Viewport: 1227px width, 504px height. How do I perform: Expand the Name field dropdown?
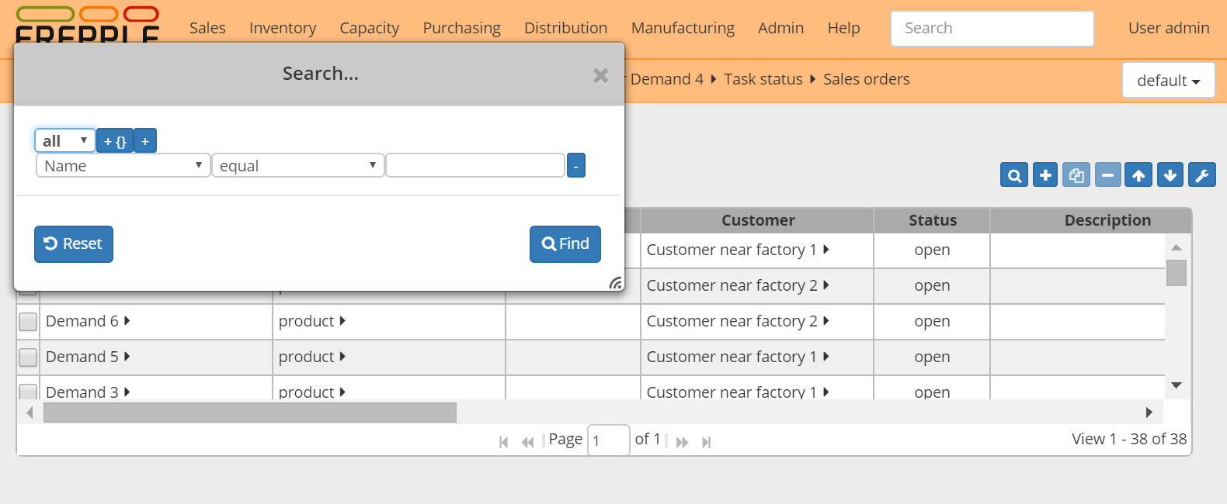[x=123, y=166]
